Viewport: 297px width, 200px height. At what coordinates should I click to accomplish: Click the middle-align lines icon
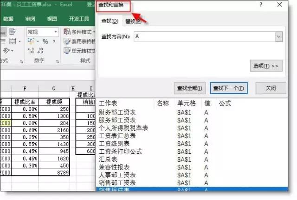(3, 41)
